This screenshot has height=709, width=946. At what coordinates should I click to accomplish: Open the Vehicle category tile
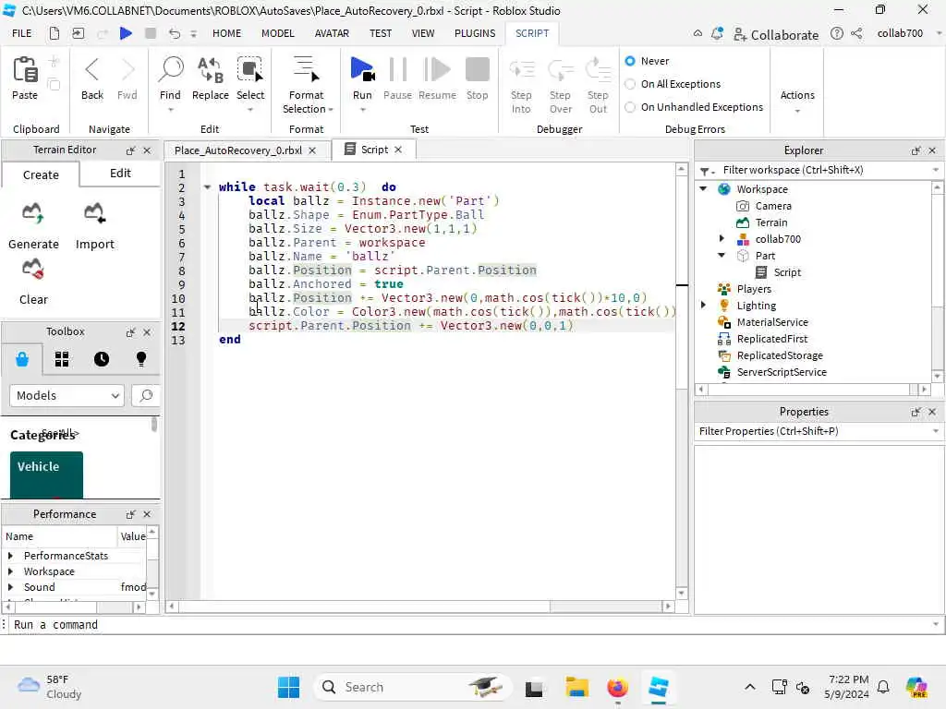point(46,475)
